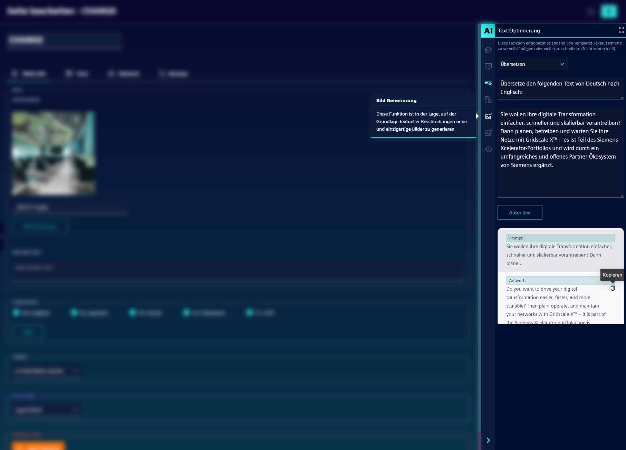
Task: Select the image-with-gear sidebar icon
Action: tap(488, 133)
